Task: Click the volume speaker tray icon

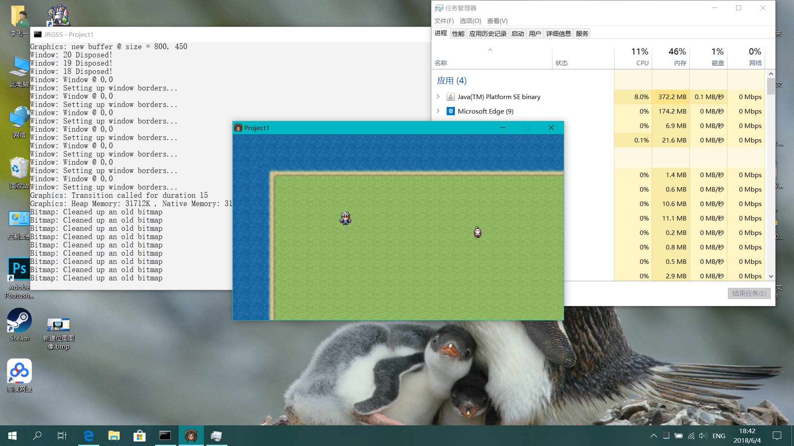Action: tap(703, 436)
